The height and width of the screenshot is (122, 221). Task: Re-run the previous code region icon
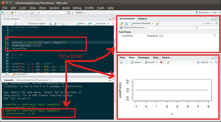click(x=90, y=24)
